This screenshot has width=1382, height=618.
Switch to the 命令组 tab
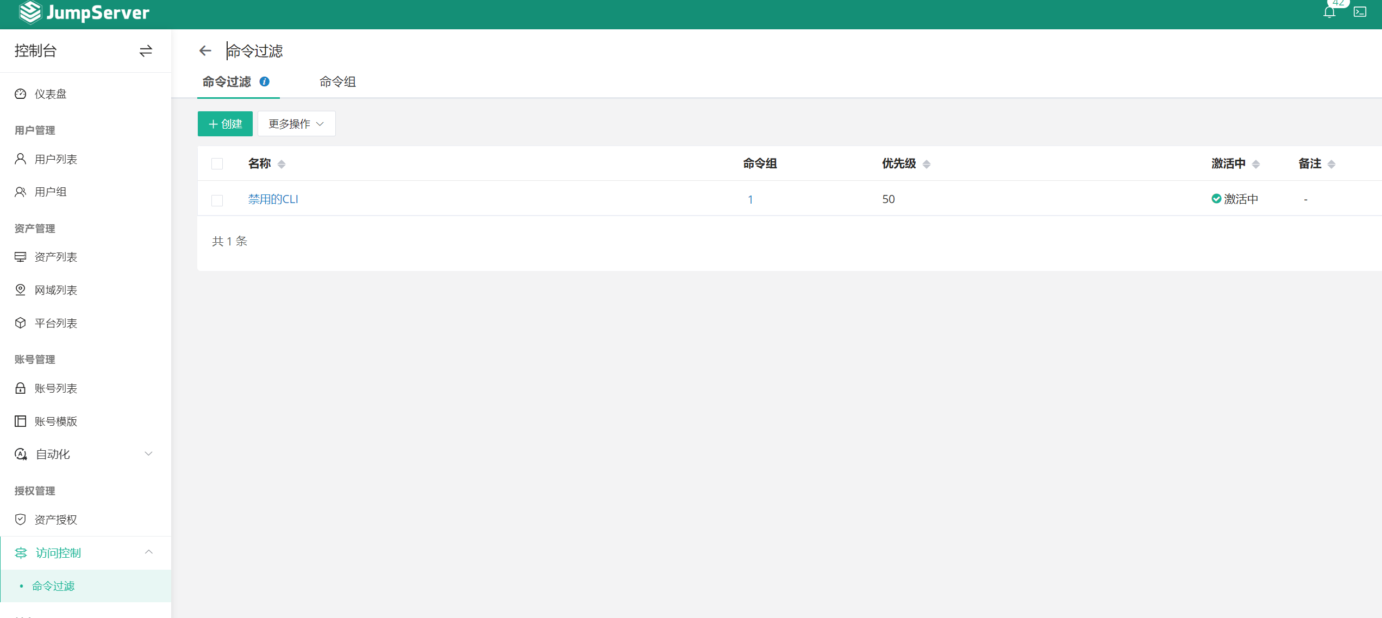coord(337,82)
